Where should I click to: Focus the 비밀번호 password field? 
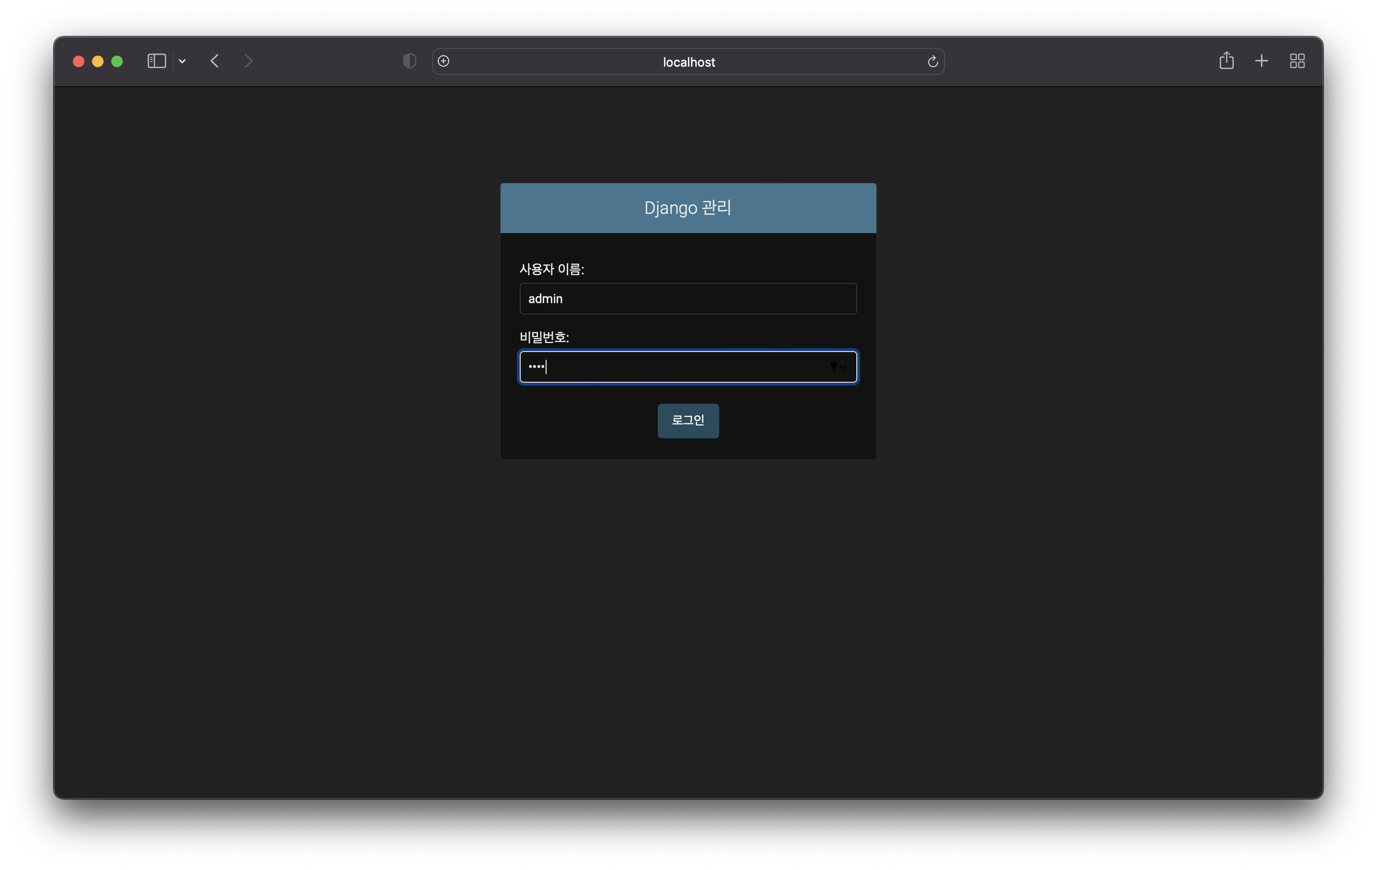point(675,366)
